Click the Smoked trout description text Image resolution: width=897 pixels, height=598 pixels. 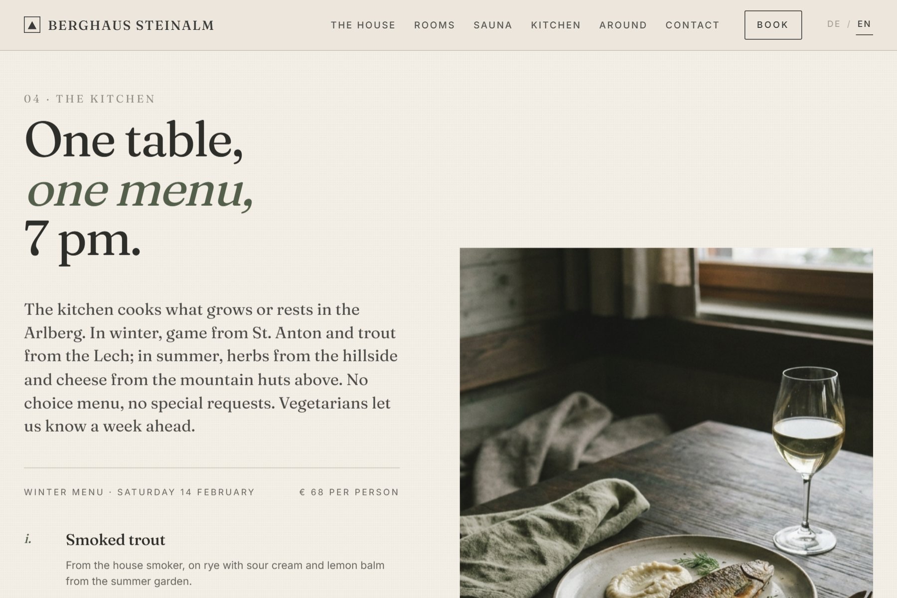click(225, 573)
